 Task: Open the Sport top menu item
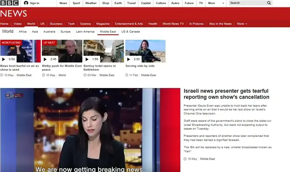tap(76, 3)
